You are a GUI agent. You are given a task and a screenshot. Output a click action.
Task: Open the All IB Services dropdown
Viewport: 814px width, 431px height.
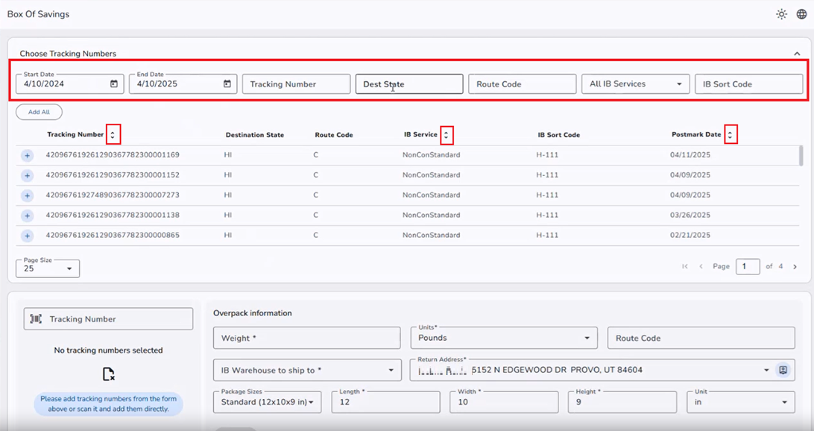[x=635, y=84]
